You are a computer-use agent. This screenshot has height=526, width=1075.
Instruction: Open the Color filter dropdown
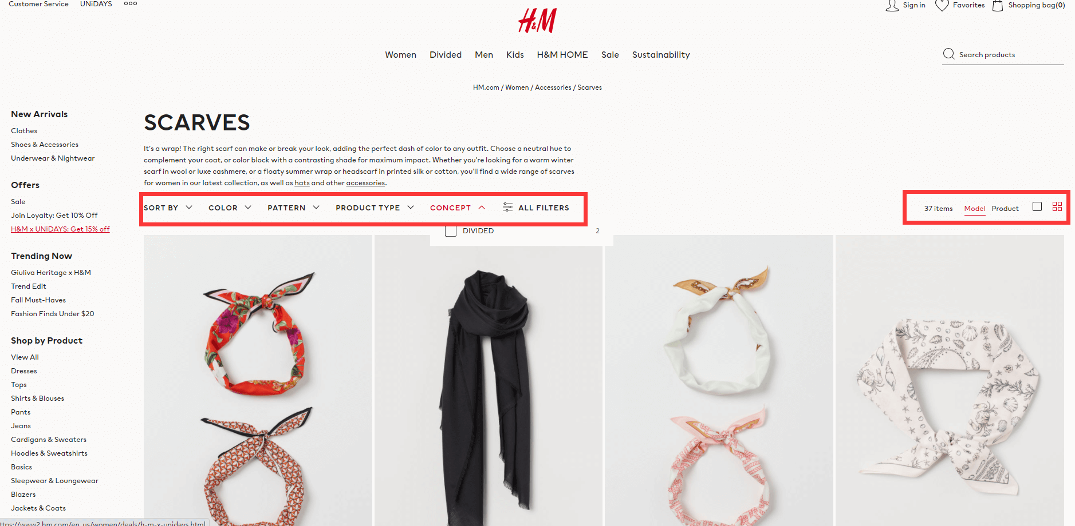click(x=230, y=208)
